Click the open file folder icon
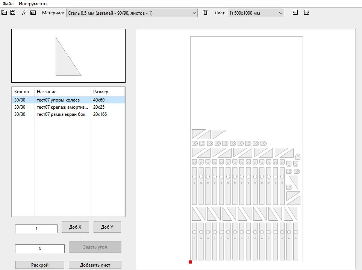362x270 pixels. [4, 13]
